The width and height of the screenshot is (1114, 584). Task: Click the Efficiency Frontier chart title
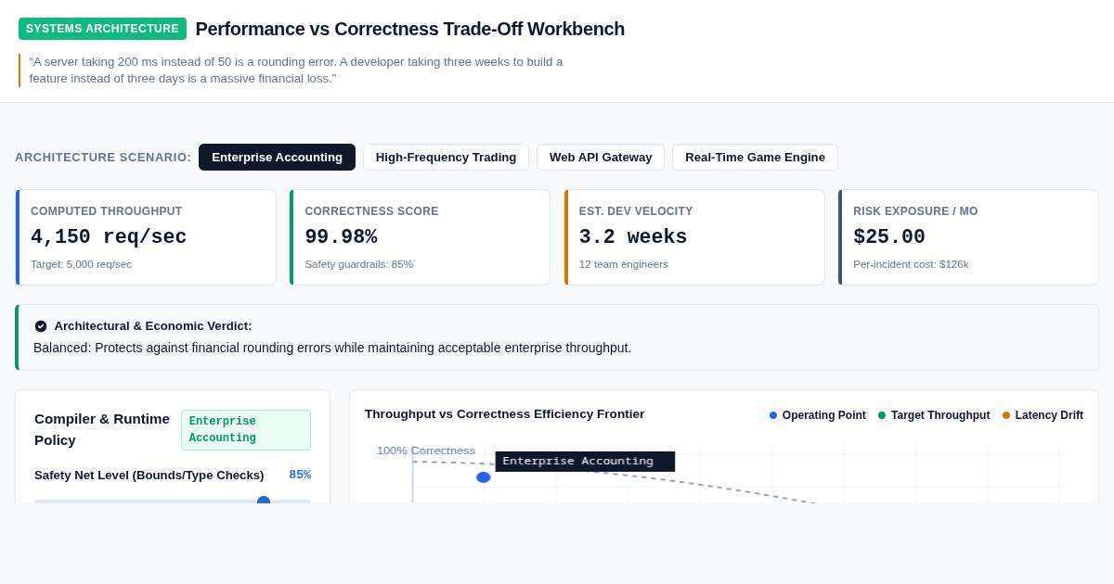pyautogui.click(x=504, y=414)
